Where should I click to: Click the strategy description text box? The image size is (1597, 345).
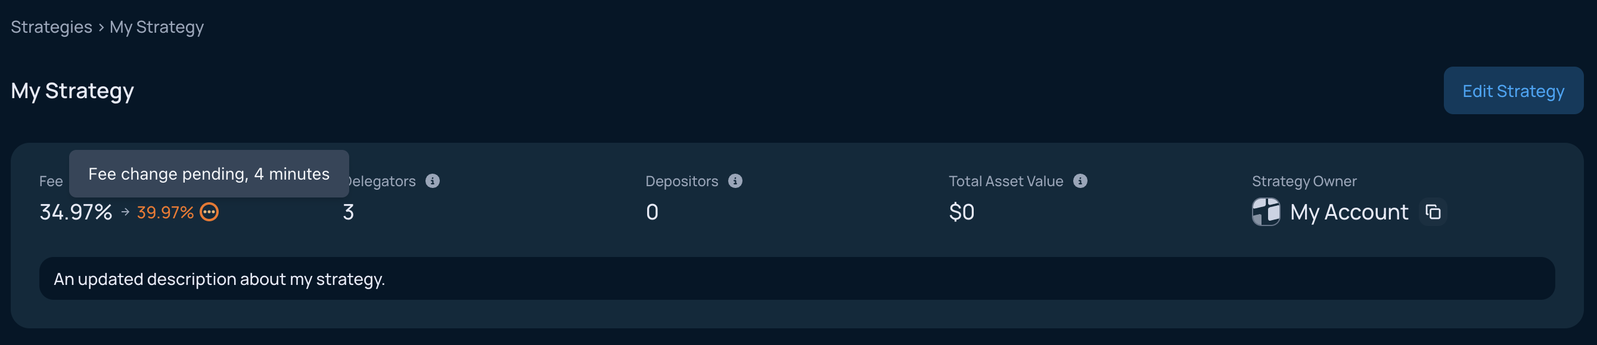[x=797, y=279]
